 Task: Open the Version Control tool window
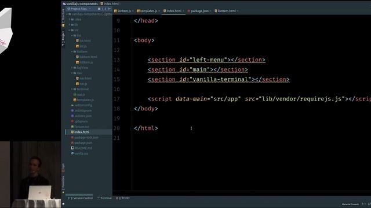click(80, 198)
